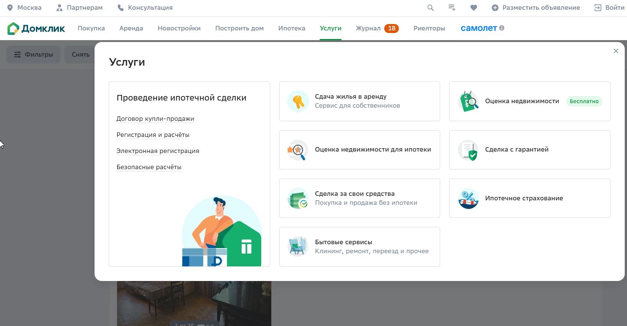Follow the Договор купли-продажи link
627x326 pixels.
(155, 119)
